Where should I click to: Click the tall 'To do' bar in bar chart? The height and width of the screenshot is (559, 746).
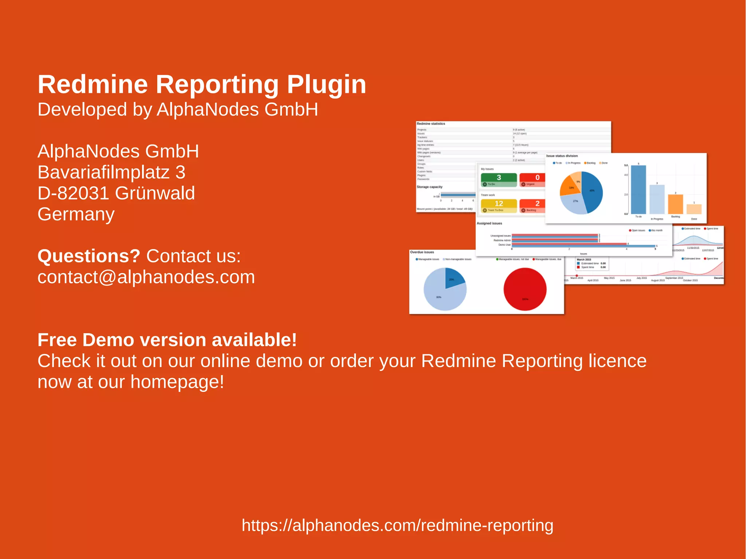pos(638,189)
